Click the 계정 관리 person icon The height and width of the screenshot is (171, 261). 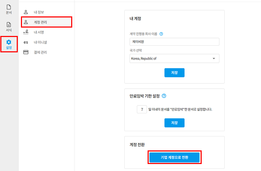click(25, 22)
